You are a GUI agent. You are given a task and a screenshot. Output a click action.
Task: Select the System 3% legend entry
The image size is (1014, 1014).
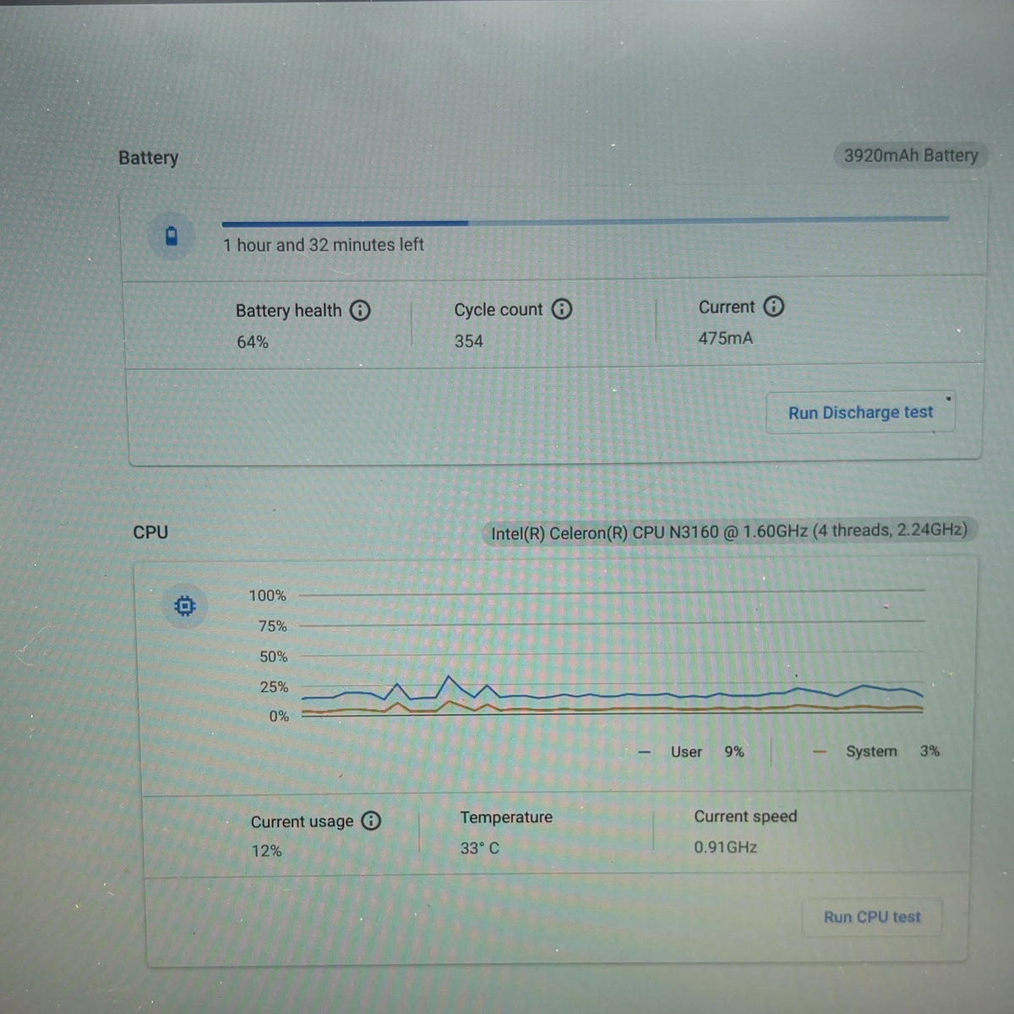(x=876, y=750)
